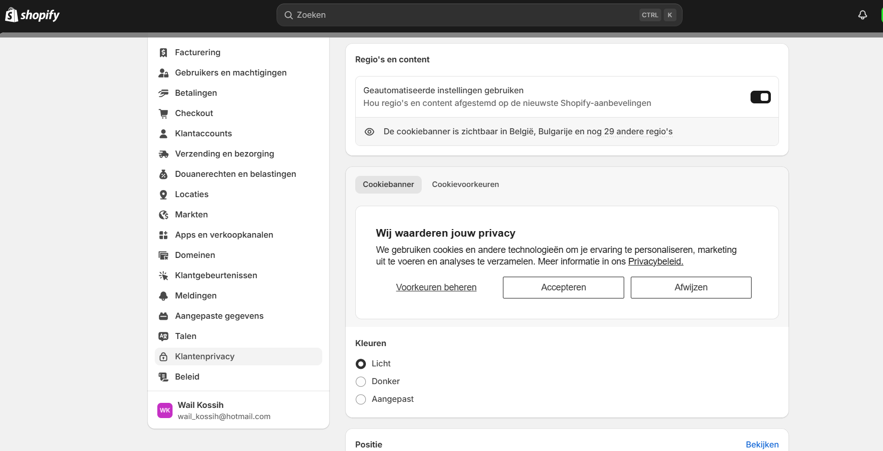
Task: Click the Klantenprivacy lock icon
Action: (163, 357)
